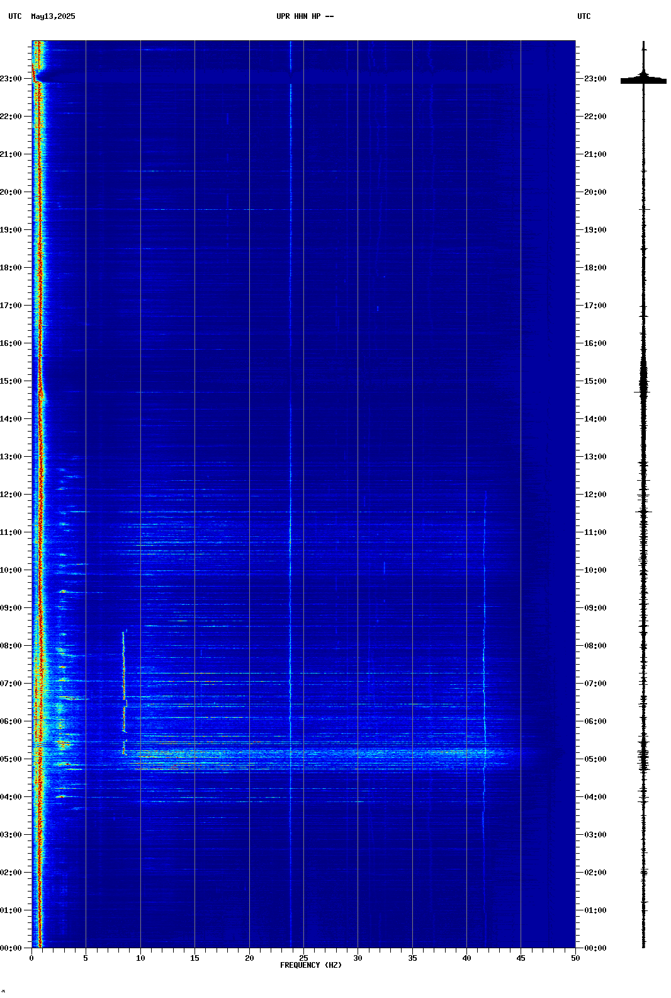Click the left axis 22:00 time label

[x=11, y=117]
